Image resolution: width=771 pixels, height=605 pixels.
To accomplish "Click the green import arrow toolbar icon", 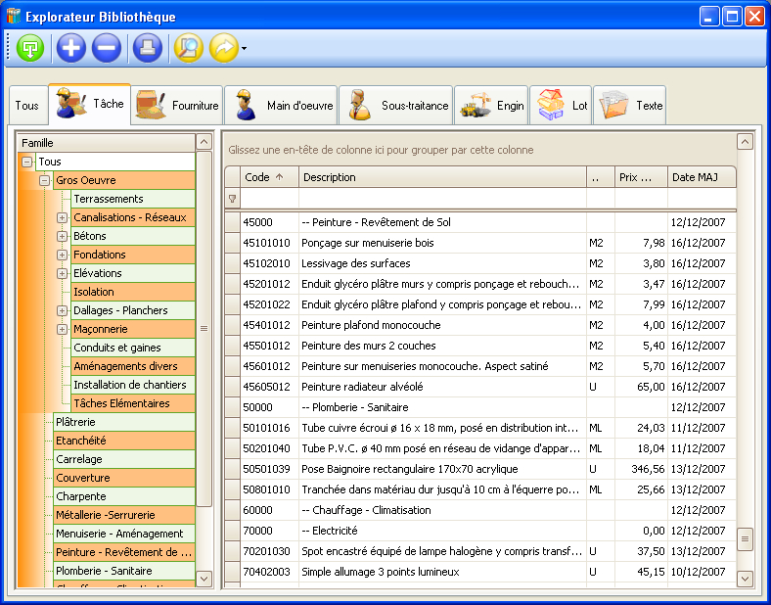I will pos(31,47).
